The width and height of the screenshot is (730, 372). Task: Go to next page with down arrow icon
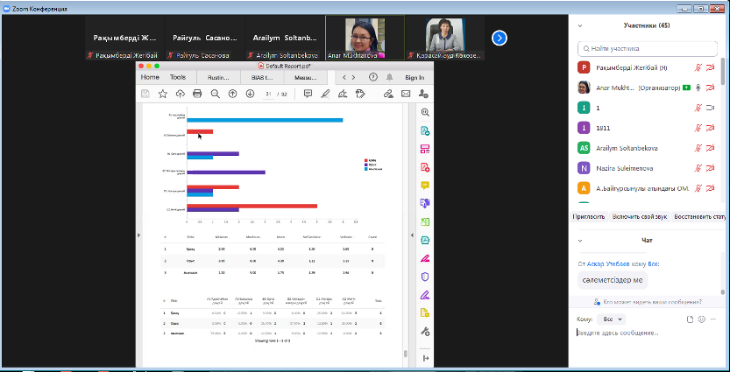pos(251,94)
